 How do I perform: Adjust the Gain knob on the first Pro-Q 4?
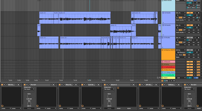(29, 97)
